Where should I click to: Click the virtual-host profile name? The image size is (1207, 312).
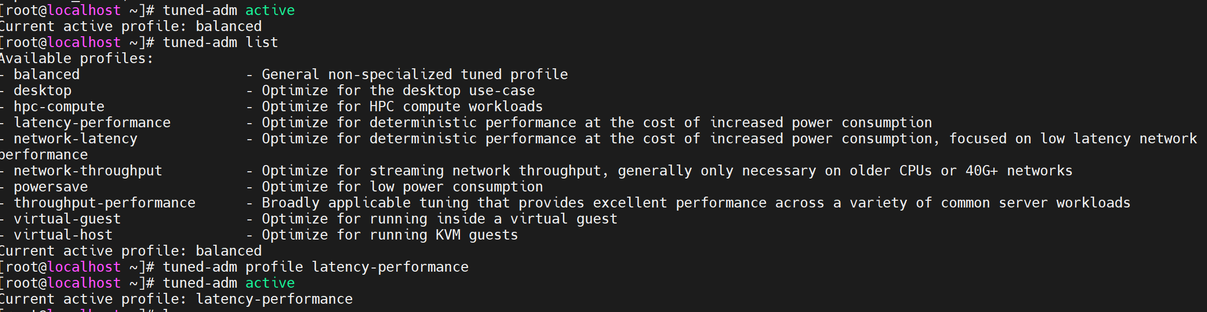pyautogui.click(x=63, y=235)
